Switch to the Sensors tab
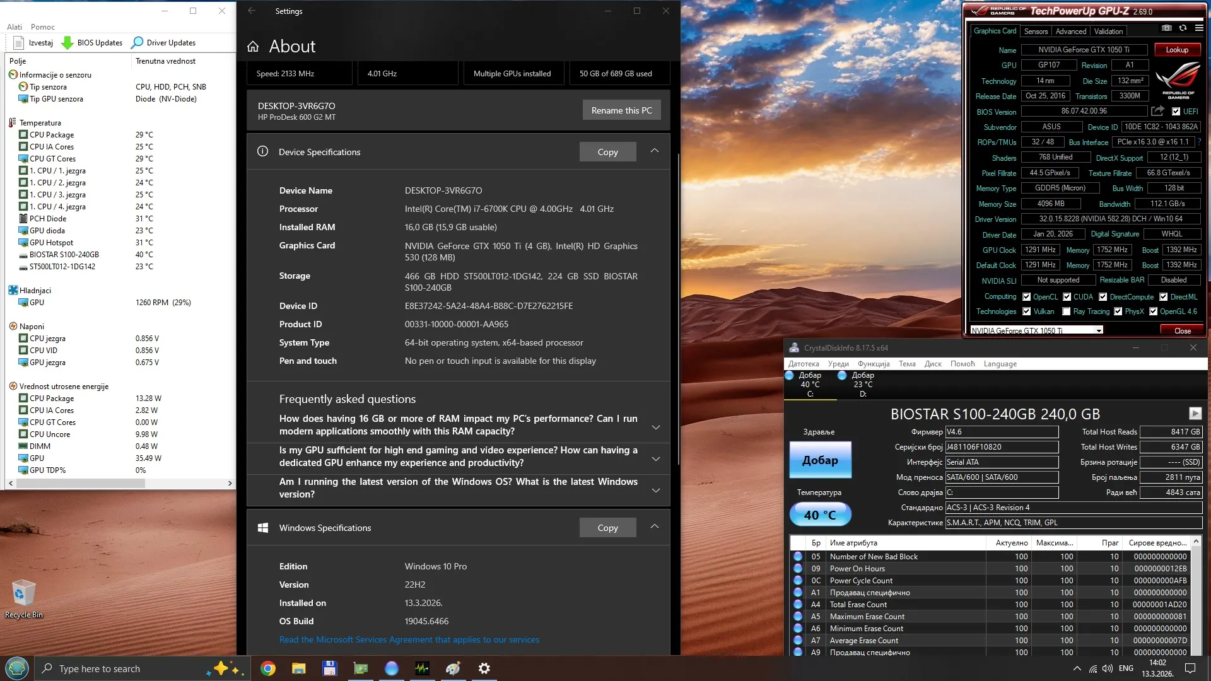 tap(1036, 32)
